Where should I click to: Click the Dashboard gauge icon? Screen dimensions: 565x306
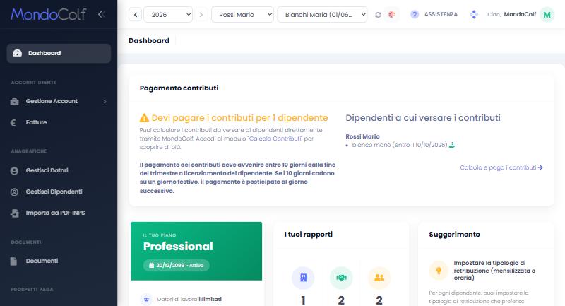point(17,53)
